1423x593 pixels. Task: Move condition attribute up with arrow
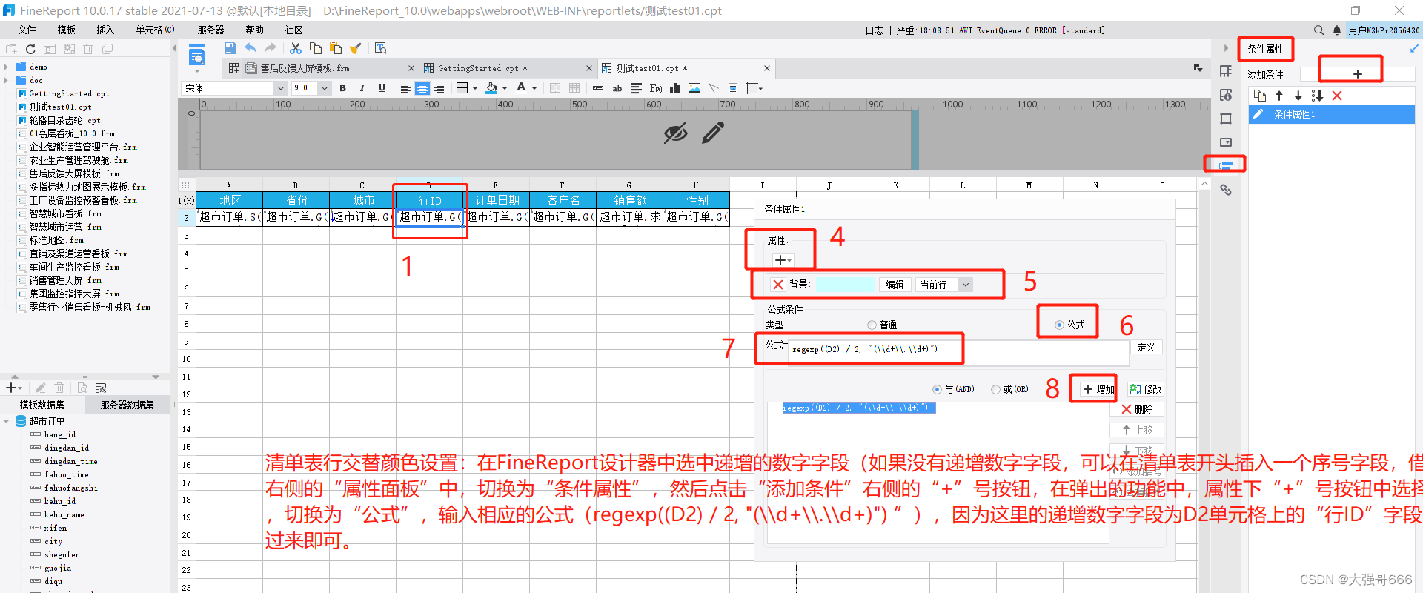click(1279, 96)
